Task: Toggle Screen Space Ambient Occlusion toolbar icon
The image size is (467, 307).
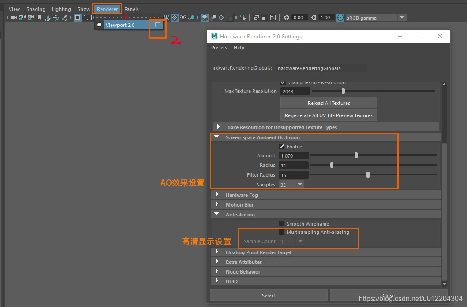Action: (x=205, y=18)
